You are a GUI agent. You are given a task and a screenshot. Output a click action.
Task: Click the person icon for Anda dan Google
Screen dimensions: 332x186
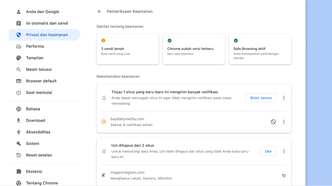[19, 12]
